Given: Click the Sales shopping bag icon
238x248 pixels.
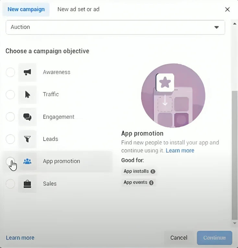Looking at the screenshot, I should pos(27,184).
